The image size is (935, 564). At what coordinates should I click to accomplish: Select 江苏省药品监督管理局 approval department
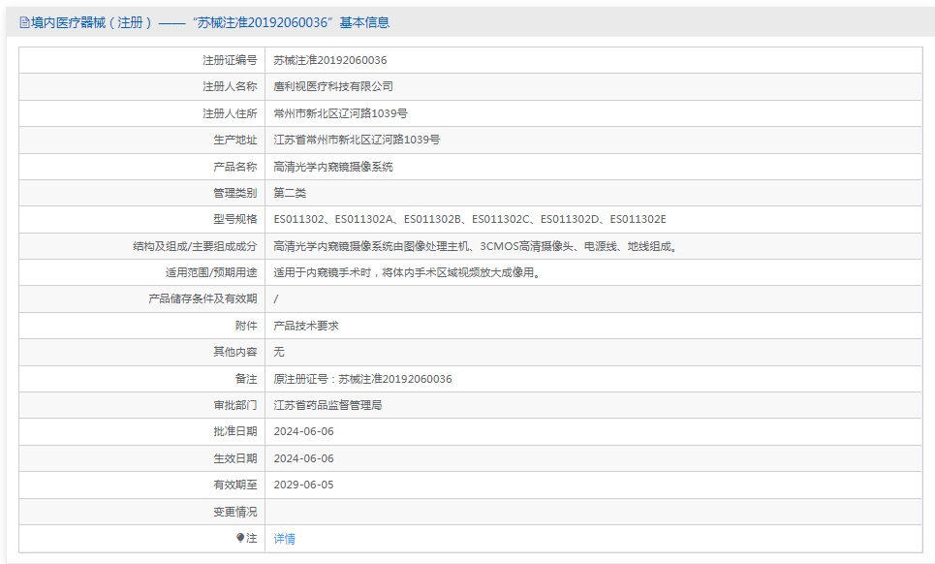(x=327, y=405)
